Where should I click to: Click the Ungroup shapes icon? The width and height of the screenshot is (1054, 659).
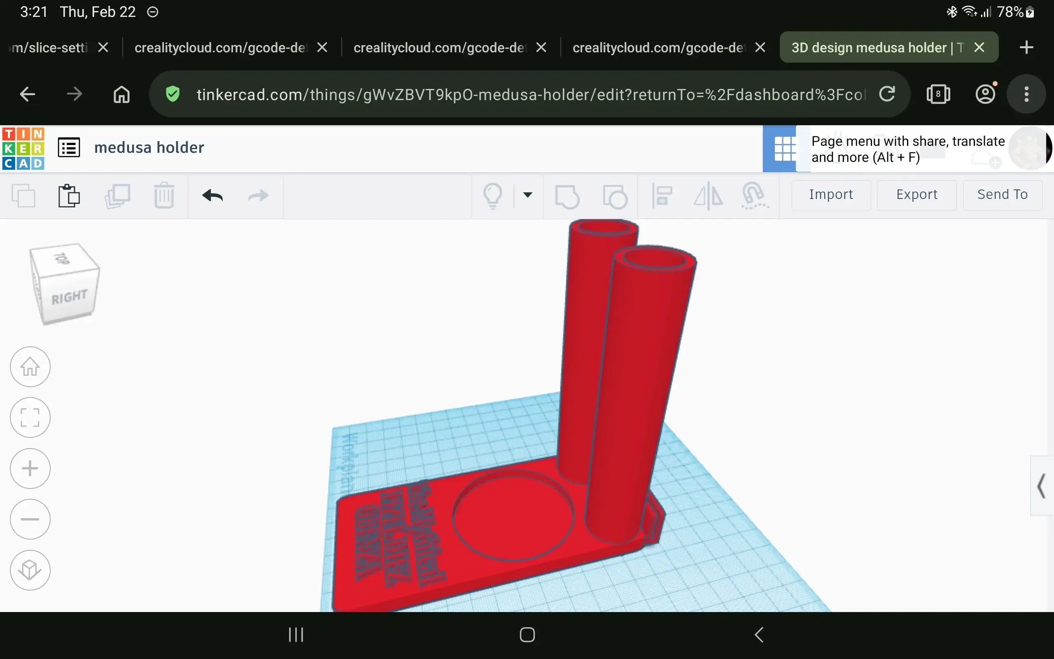(615, 196)
